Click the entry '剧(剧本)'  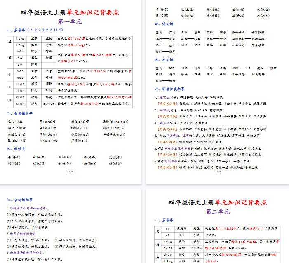click(x=14, y=164)
